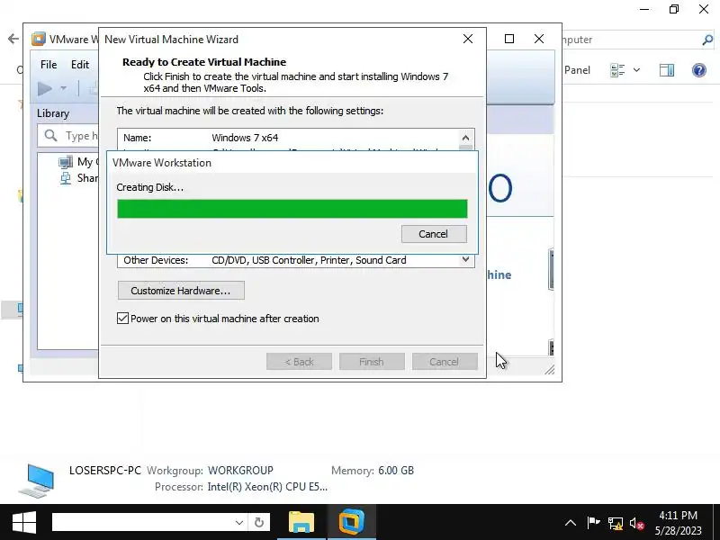Click Customize Hardware button
This screenshot has width=720, height=540.
click(181, 291)
